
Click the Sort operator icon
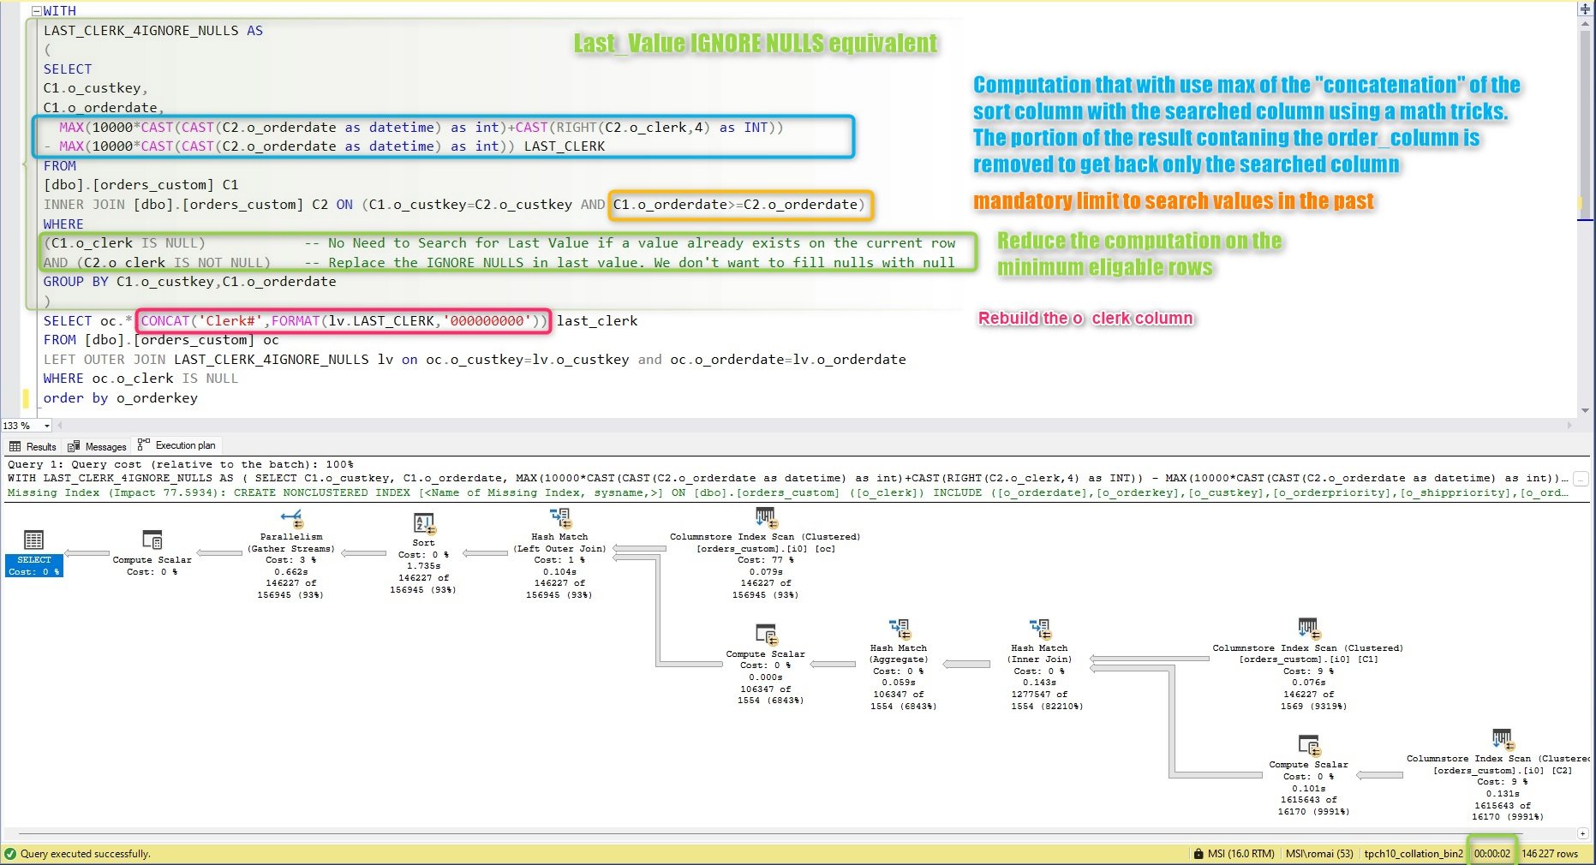tap(424, 523)
